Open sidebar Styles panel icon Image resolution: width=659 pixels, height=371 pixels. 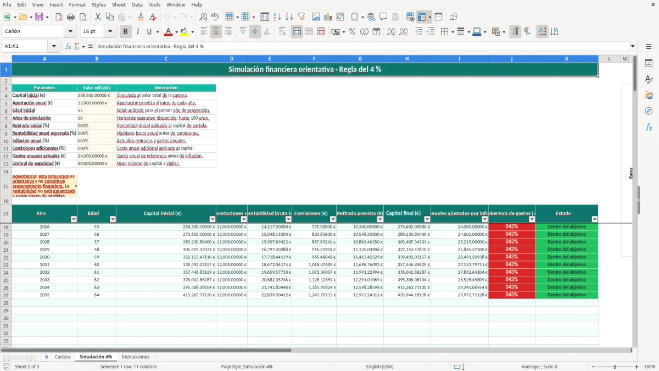coord(649,80)
